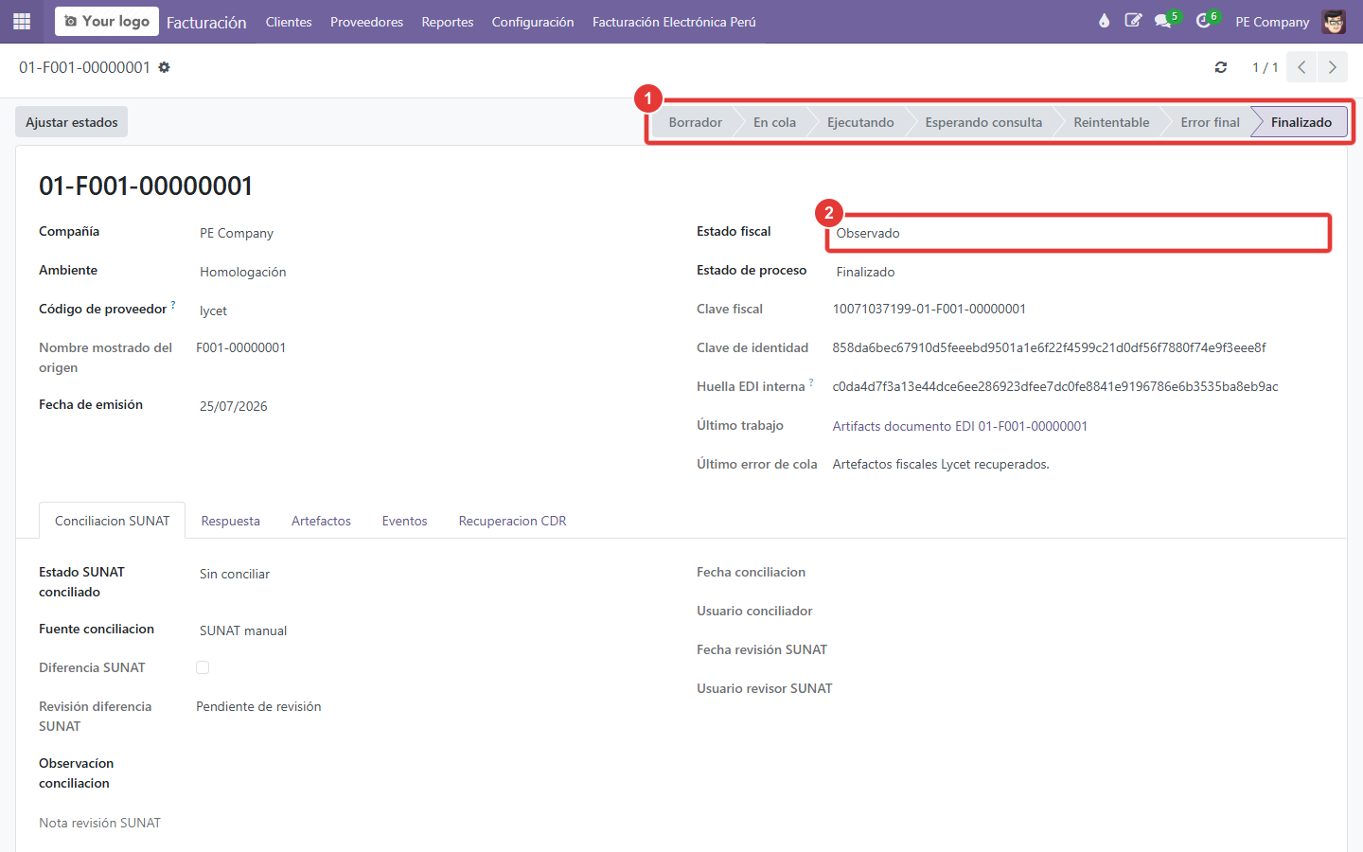Click the emission date 25/07/2026
Screen dimensions: 1363x852
[x=233, y=406]
